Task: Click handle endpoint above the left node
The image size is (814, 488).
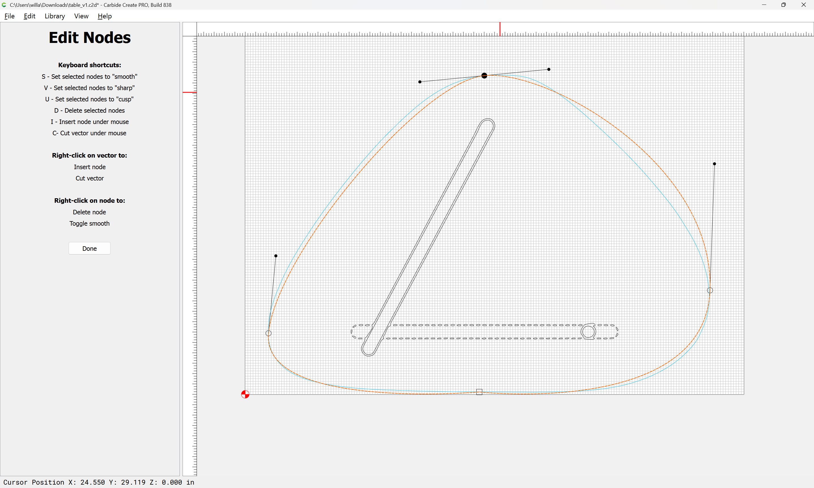Action: 276,256
